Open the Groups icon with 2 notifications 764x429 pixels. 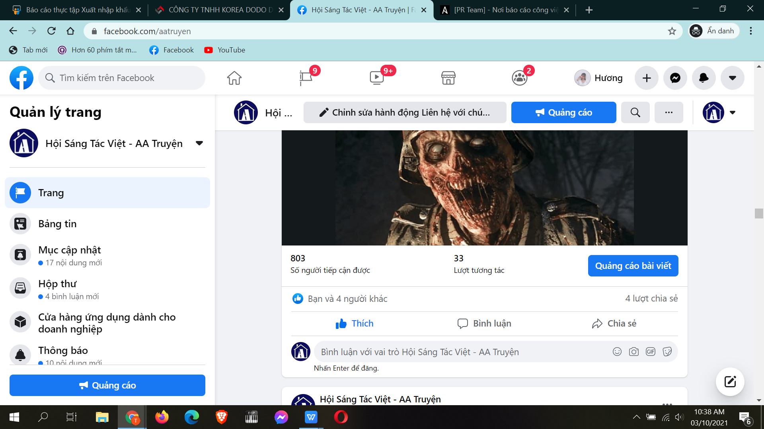pyautogui.click(x=519, y=78)
